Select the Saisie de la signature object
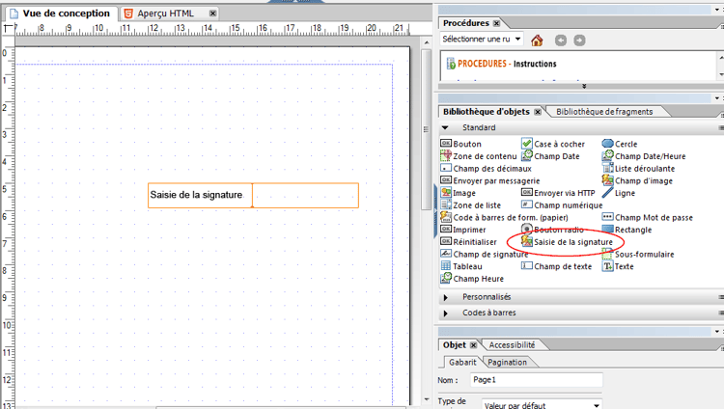Viewport: 724px width, 409px height. [567, 241]
